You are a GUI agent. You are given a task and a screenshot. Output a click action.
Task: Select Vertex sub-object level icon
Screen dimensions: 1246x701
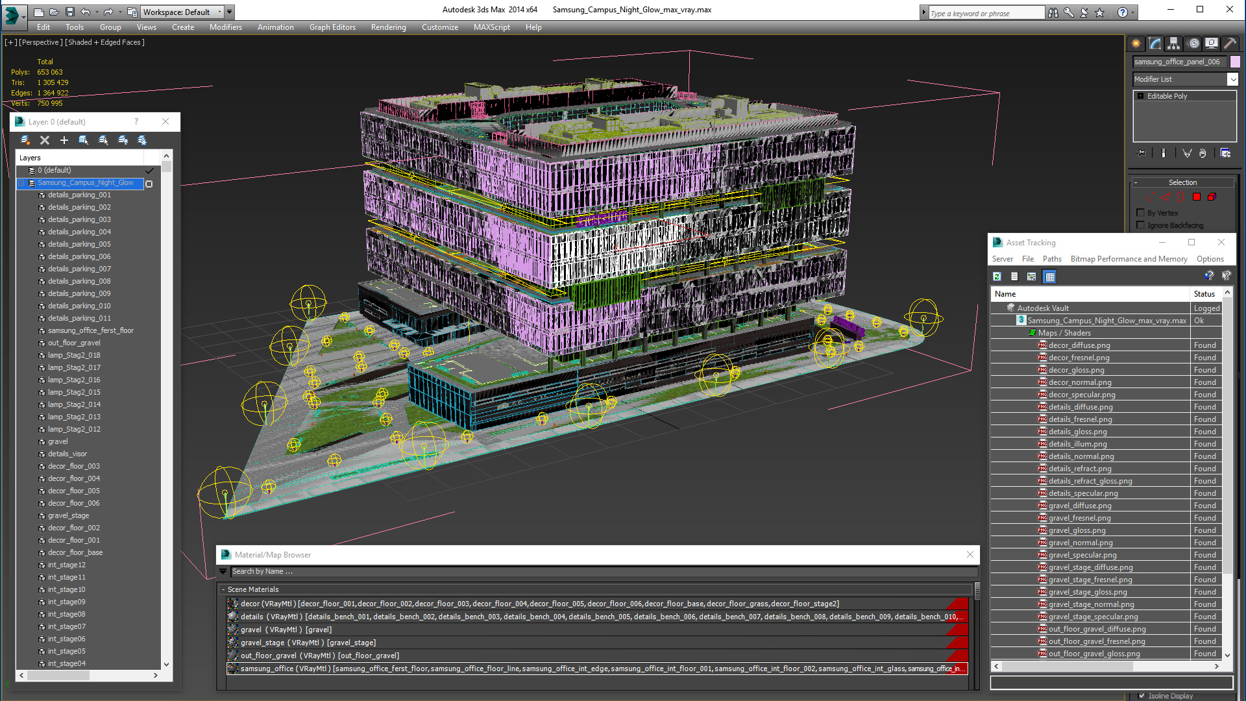(1149, 197)
